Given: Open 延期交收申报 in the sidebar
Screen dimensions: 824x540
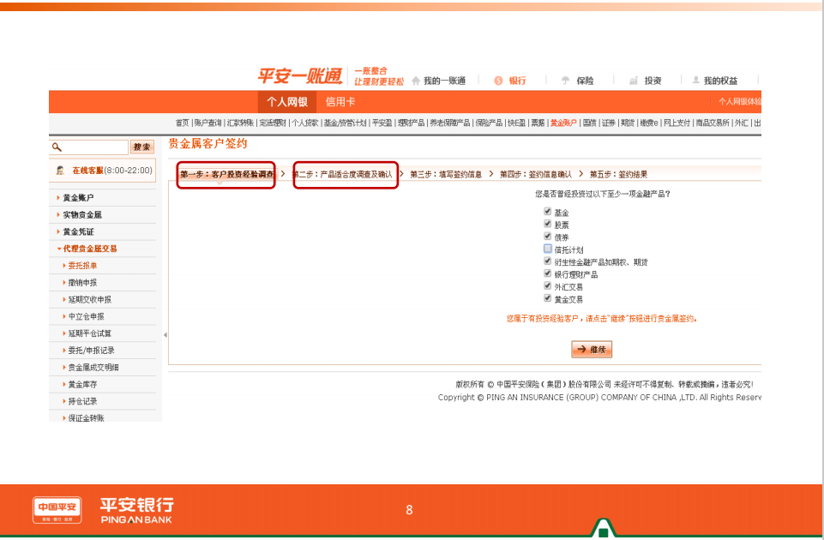Looking at the screenshot, I should tap(89, 299).
